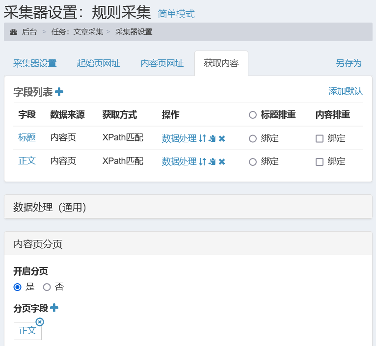Click the sort arrows icon in 标题 row
376x346 pixels.
[203, 138]
